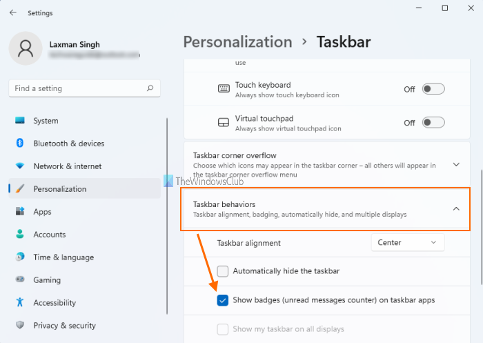Turn on the Touch keyboard toggle
483x343 pixels.
[433, 89]
